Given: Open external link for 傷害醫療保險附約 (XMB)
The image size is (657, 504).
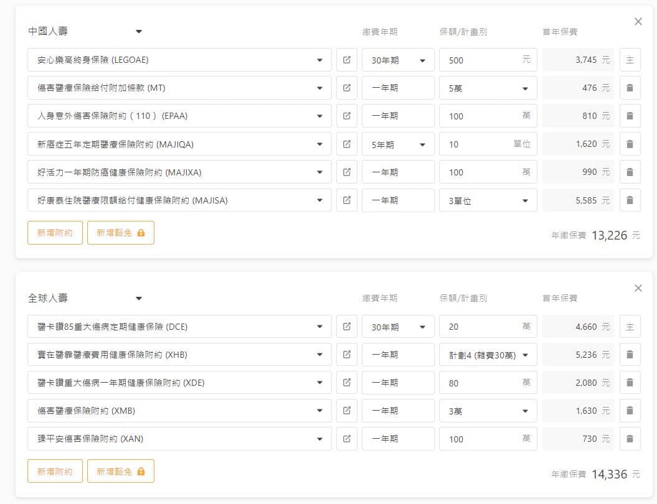Looking at the screenshot, I should pyautogui.click(x=346, y=411).
